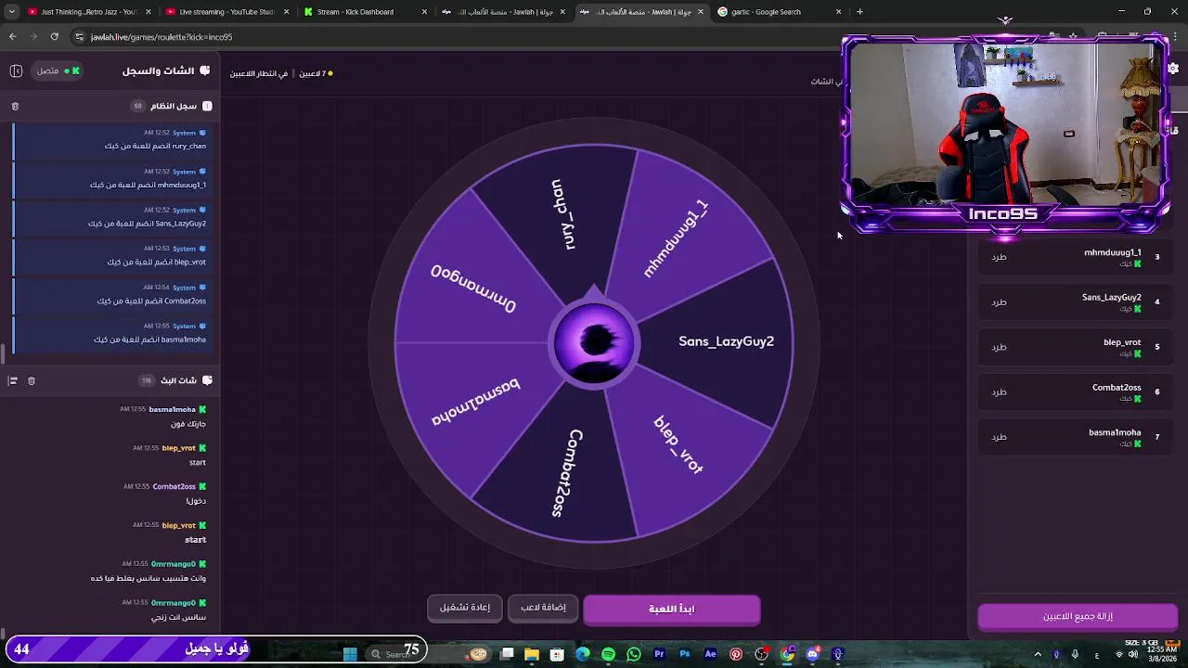Open Pinterest from the taskbar

coord(736,654)
